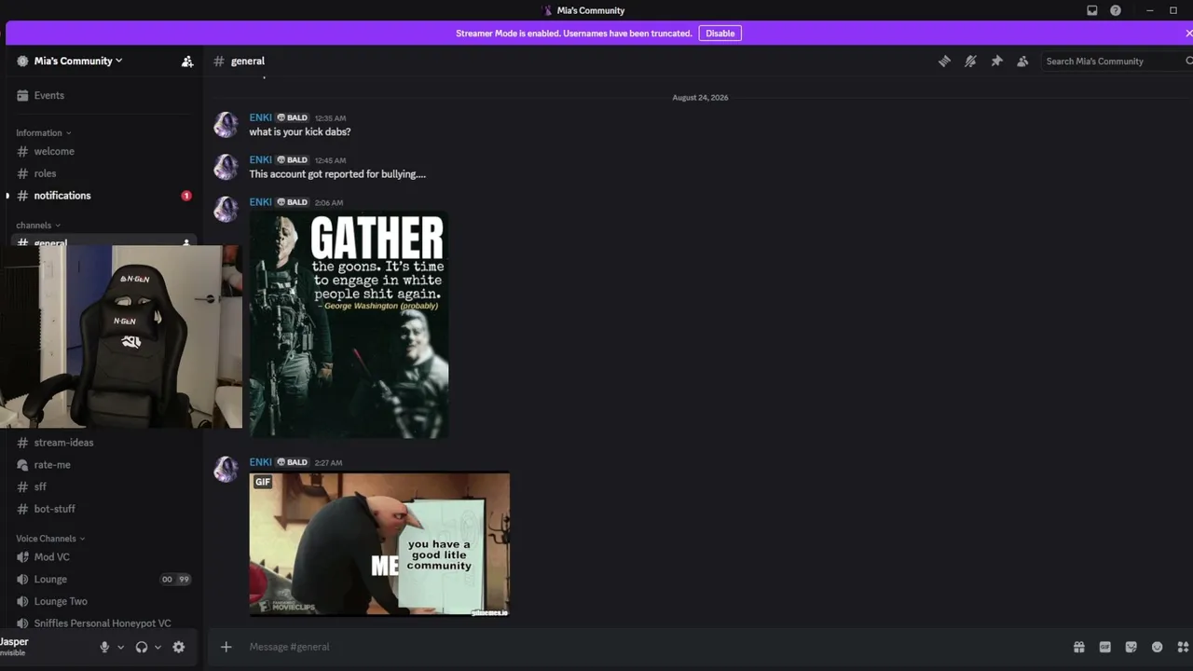Open the Gru "good litle community" GIF
Viewport: 1193px width, 671px height.
[379, 545]
